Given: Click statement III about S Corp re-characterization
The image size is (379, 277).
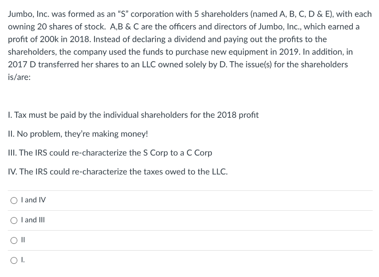Looking at the screenshot, I should click(110, 153).
